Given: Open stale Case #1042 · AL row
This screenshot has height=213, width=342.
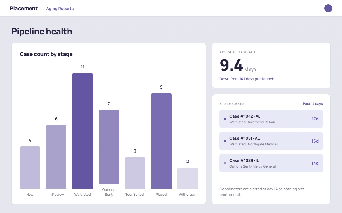Looking at the screenshot, I should point(271,119).
